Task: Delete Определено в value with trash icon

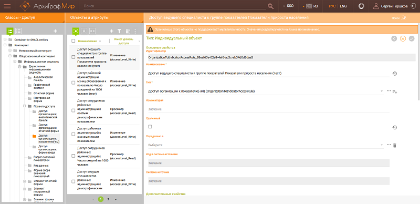Action: [395, 145]
